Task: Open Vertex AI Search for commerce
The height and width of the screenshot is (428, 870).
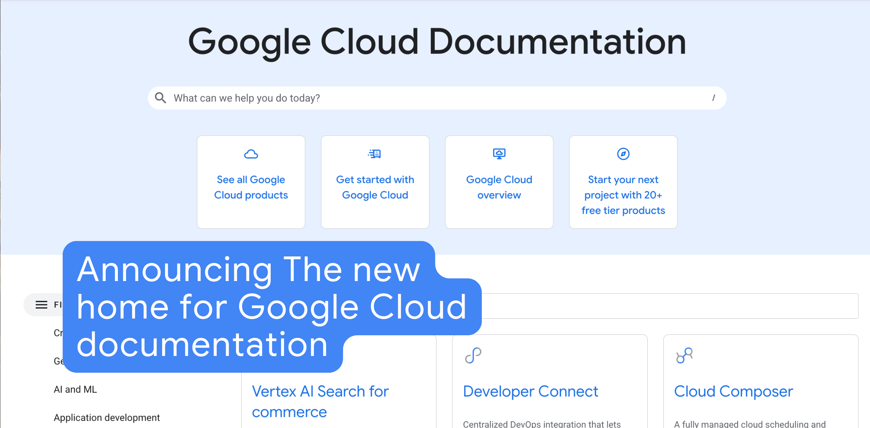Action: tap(320, 401)
